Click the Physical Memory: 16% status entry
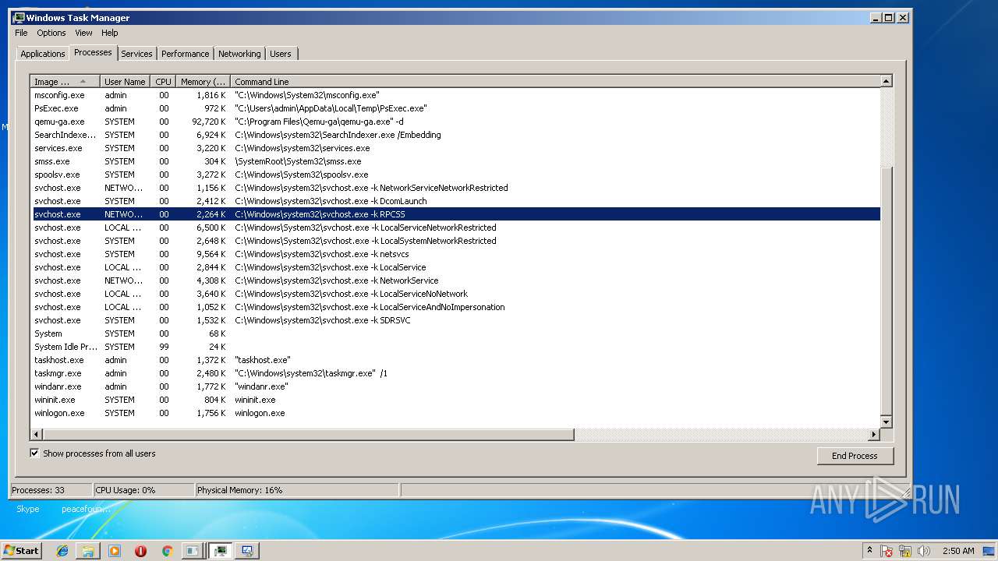Viewport: 998px width, 561px height. click(296, 490)
